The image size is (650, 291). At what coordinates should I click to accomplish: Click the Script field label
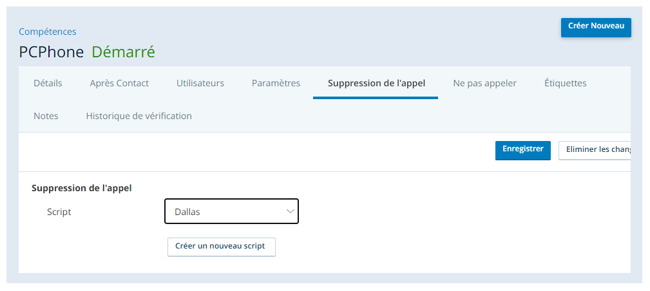pyautogui.click(x=59, y=212)
